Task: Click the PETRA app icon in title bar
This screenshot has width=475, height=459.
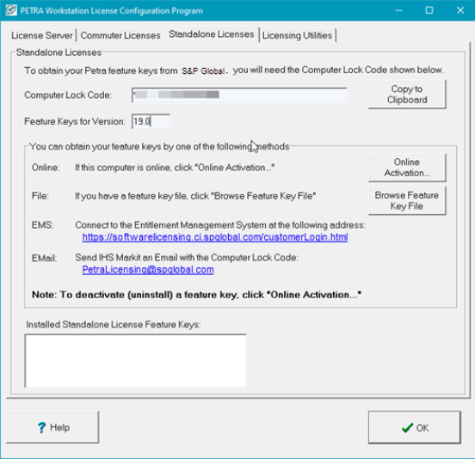Action: coord(11,10)
